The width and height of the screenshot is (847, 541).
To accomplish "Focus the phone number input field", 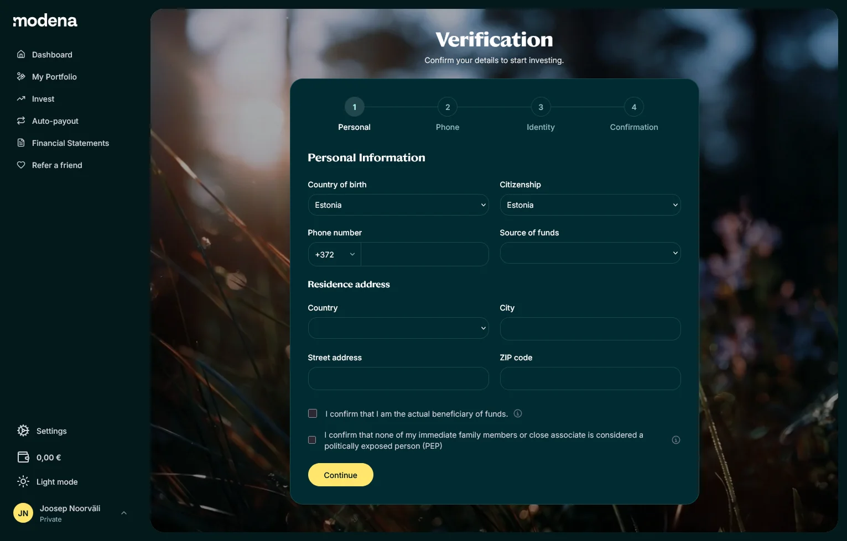I will point(425,254).
